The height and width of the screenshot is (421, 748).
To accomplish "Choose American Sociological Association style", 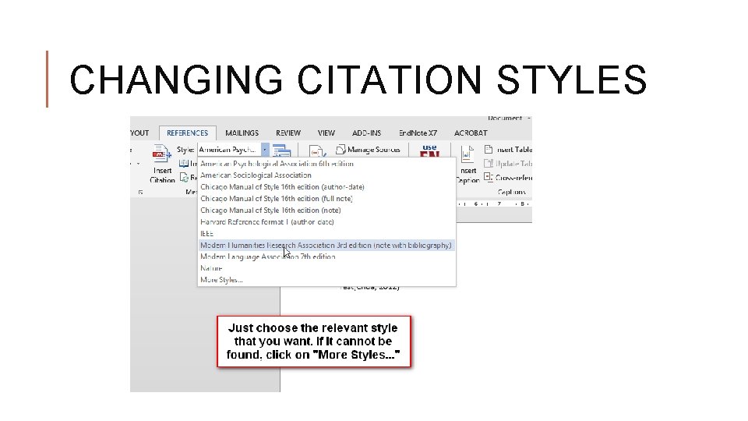I will point(326,175).
